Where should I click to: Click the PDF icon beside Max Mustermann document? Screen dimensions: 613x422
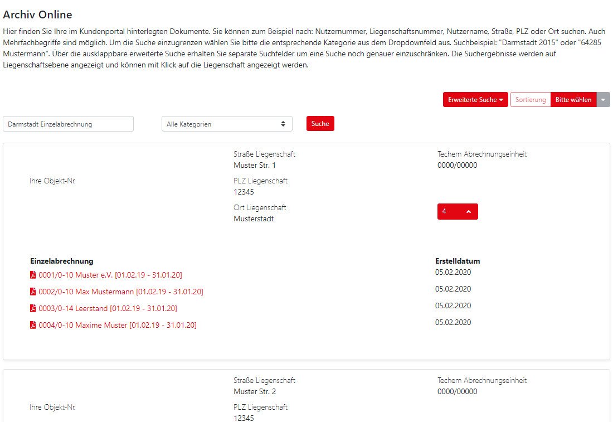point(33,292)
